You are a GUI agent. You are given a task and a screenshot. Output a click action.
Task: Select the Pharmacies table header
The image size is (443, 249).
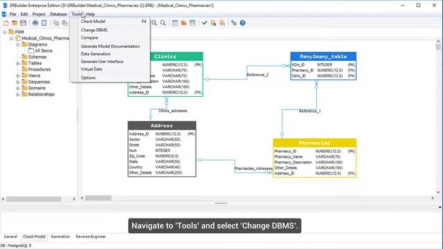314,143
